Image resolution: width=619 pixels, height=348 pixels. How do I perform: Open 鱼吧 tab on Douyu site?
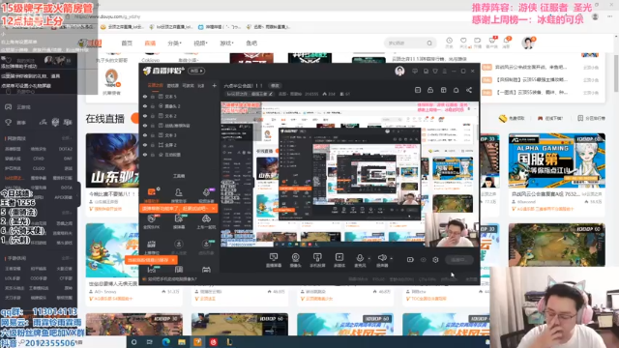(x=251, y=43)
